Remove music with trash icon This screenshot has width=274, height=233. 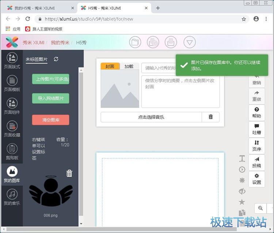(x=211, y=117)
